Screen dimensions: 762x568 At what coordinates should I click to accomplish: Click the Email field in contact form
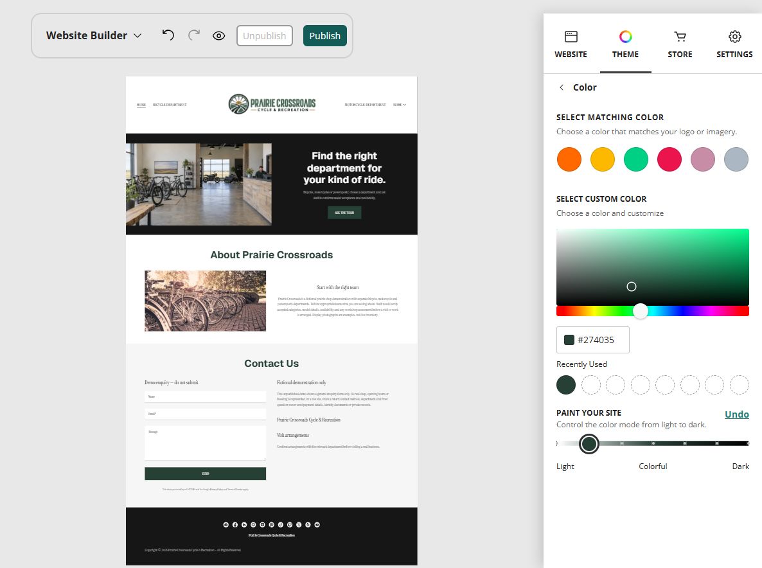205,414
